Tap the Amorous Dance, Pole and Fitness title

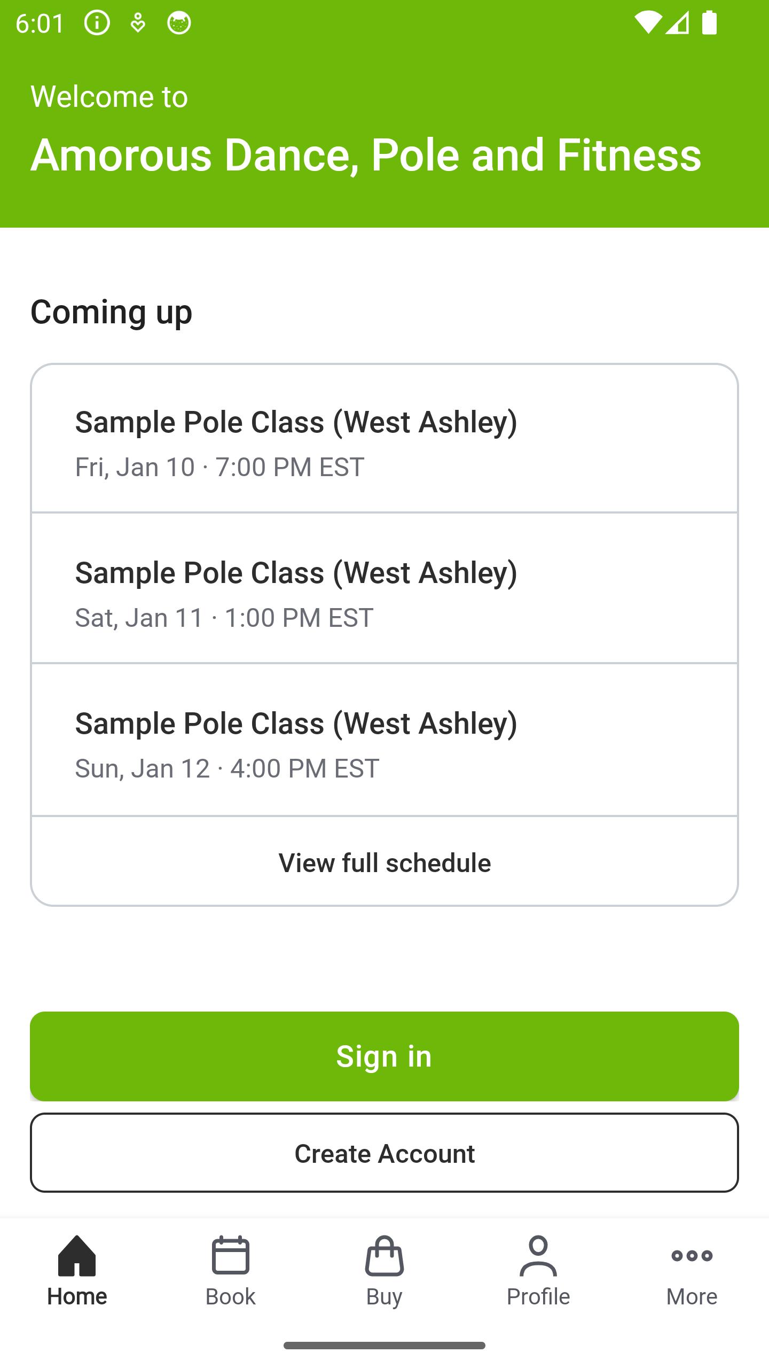pyautogui.click(x=366, y=155)
